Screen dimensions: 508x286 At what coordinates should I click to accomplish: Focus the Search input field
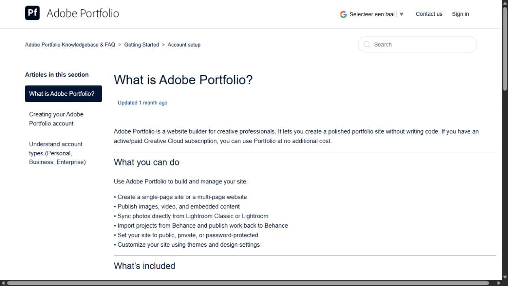coord(417,45)
